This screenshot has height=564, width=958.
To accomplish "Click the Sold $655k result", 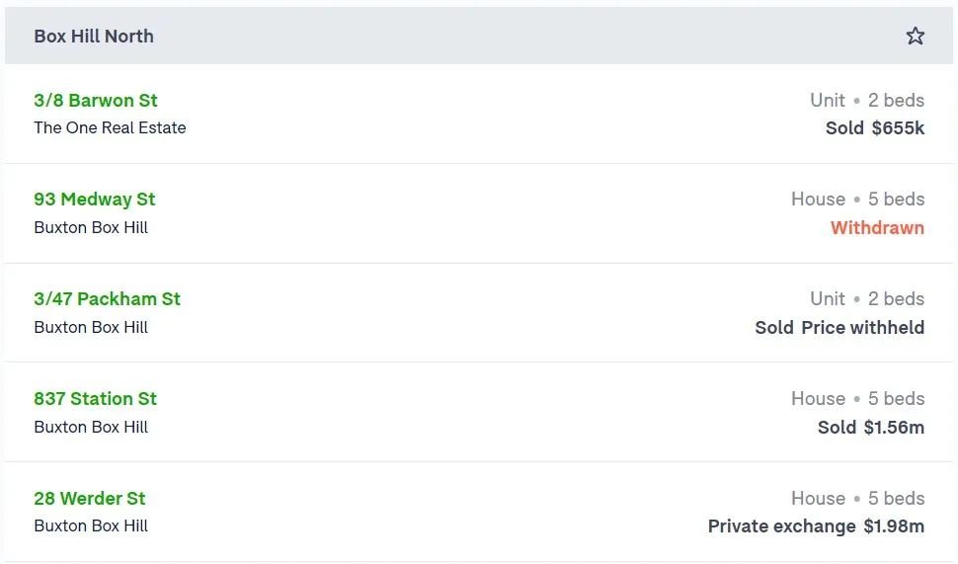I will click(875, 127).
